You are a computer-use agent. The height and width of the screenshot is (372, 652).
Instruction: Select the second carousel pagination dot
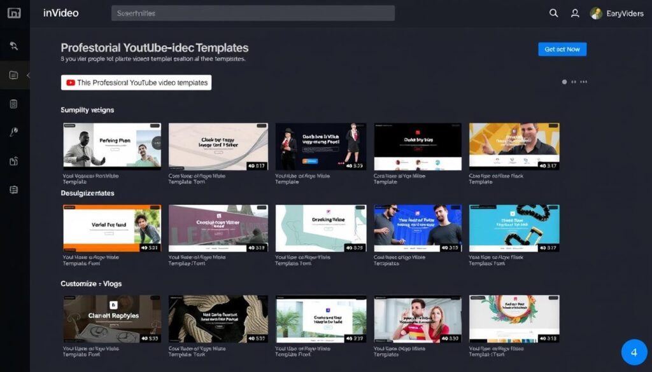tap(574, 82)
